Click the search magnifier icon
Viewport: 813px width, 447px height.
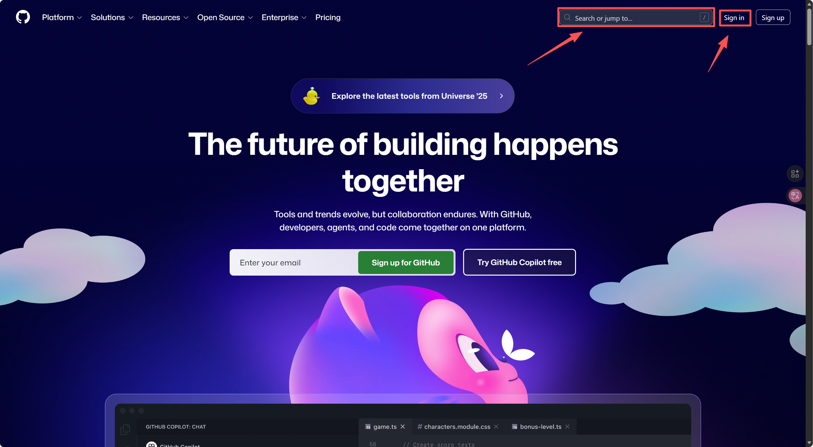click(567, 17)
